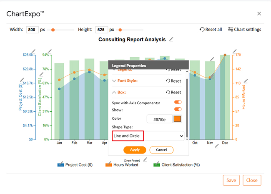Edit the Client Satisfaction legend item
The width and height of the screenshot is (271, 194).
[157, 164]
